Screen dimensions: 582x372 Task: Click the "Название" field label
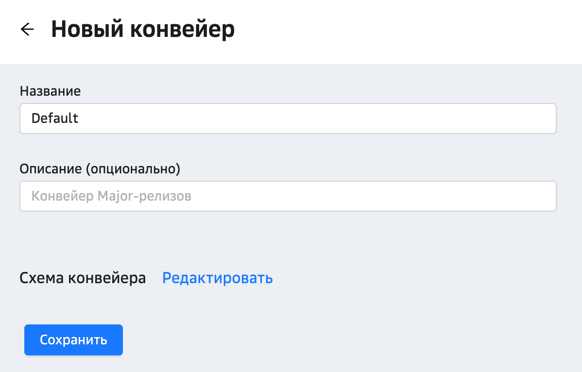(50, 91)
